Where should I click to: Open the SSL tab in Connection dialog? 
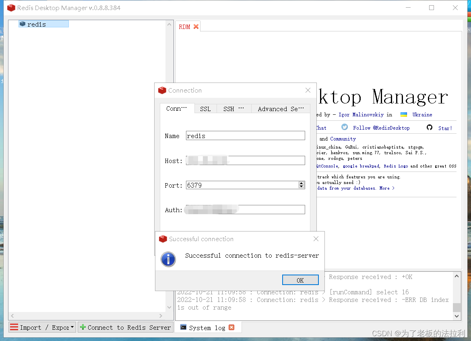coord(205,109)
